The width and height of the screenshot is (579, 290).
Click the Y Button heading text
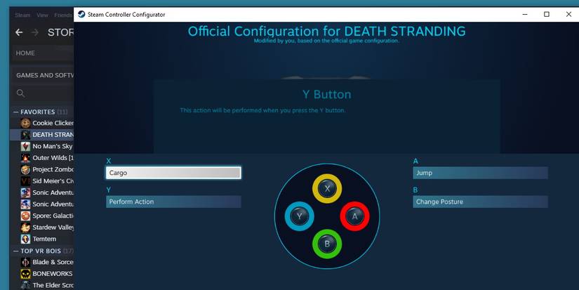327,95
